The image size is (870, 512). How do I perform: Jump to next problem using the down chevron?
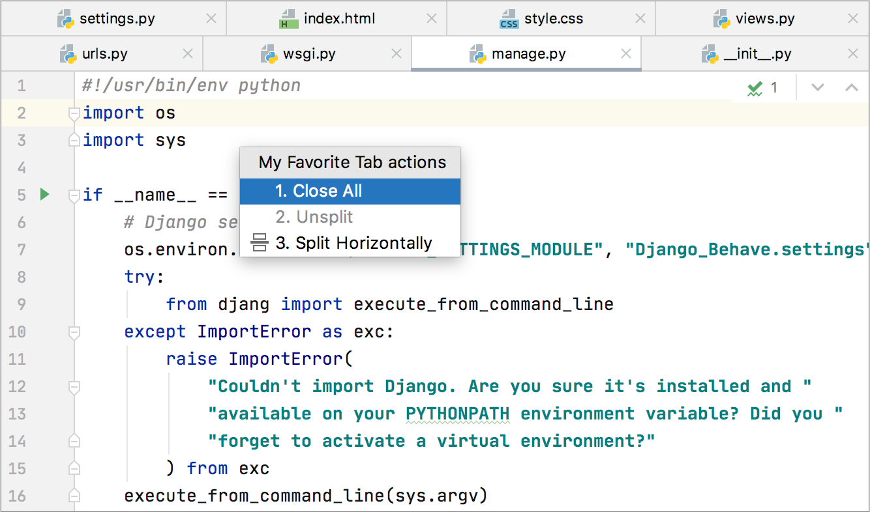(818, 86)
